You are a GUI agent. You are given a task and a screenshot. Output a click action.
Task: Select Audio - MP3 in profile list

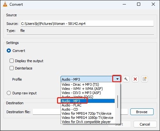coord(88,101)
